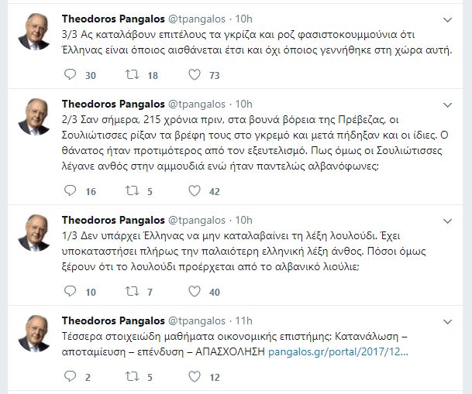Viewport: 472px width, 394px height.
Task: Expand options for the economics tweet
Action: click(x=446, y=320)
